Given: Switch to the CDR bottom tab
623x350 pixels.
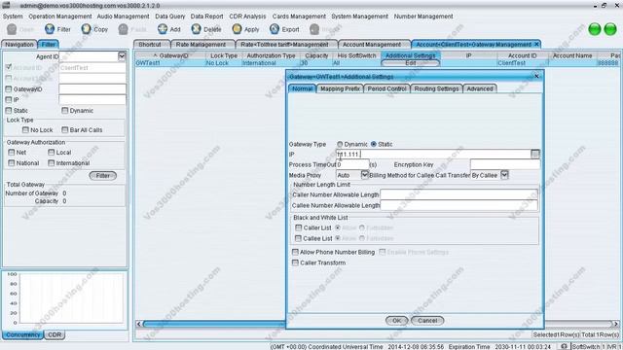Looking at the screenshot, I should coord(55,334).
